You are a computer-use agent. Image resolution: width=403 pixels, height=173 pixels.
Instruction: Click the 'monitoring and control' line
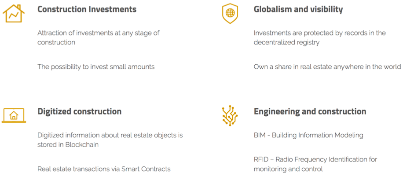click(x=288, y=169)
